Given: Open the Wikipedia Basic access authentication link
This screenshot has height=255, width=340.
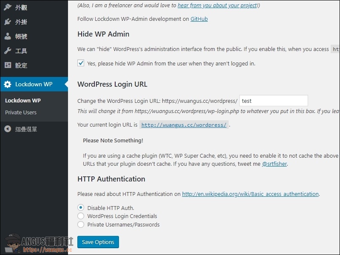Looking at the screenshot, I should pos(250,194).
